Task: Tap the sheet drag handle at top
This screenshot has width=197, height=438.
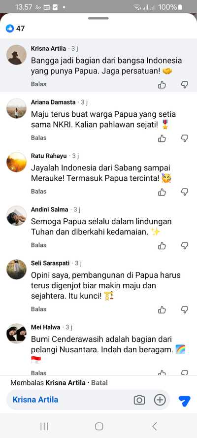Action: tap(98, 18)
